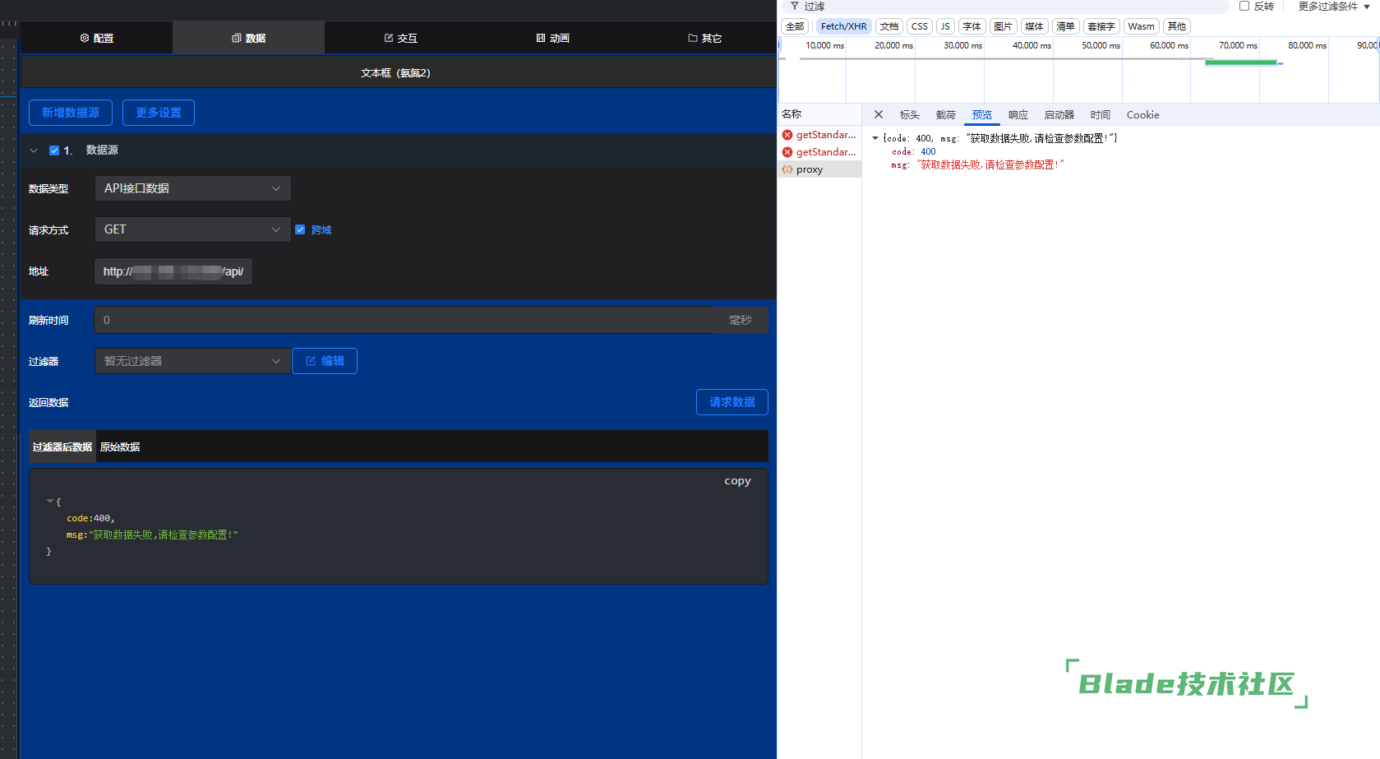Screen dimensions: 1380x759
Task: Enable the 反转 invert checkbox
Action: tap(1244, 7)
